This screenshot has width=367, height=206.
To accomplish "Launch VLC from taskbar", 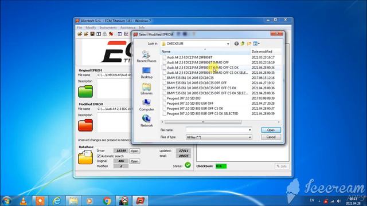I will 23,201.
